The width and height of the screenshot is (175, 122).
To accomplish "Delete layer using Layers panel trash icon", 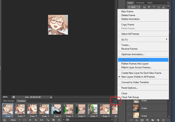I will point(163,120).
